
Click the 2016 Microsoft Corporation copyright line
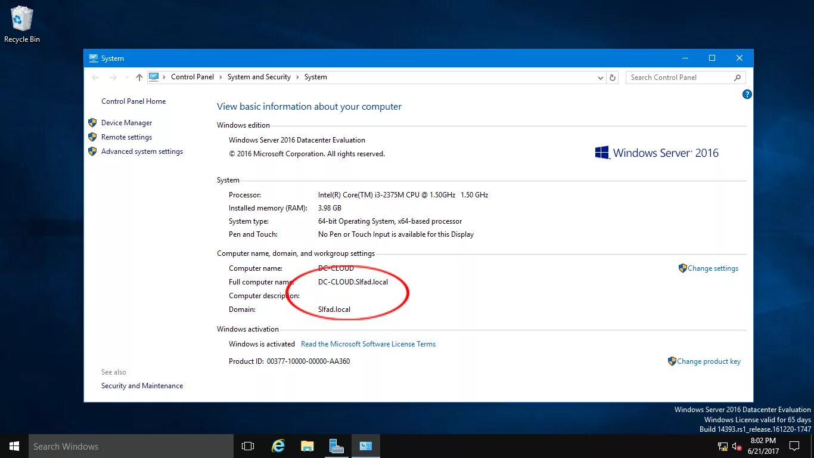click(x=307, y=154)
